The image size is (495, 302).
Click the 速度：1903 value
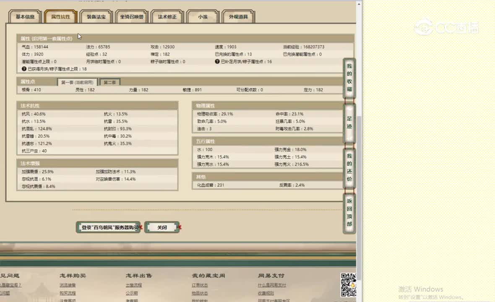pyautogui.click(x=225, y=47)
